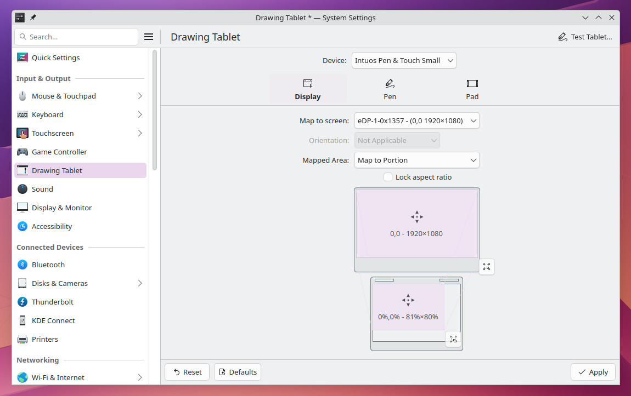Expand Mouse & Touchpad chevron

pyautogui.click(x=139, y=96)
